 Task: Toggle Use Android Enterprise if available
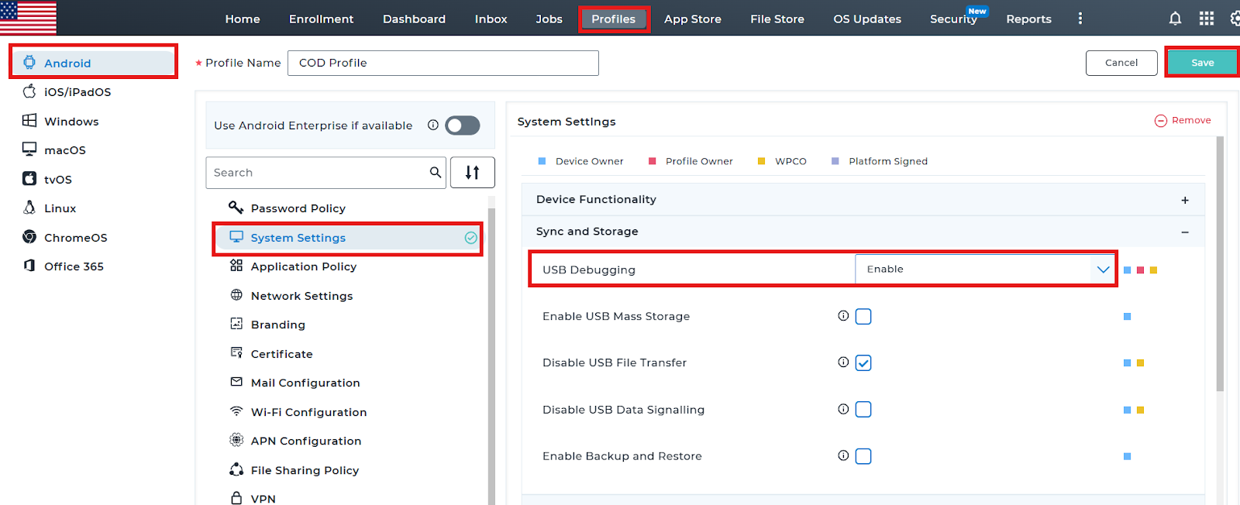463,125
